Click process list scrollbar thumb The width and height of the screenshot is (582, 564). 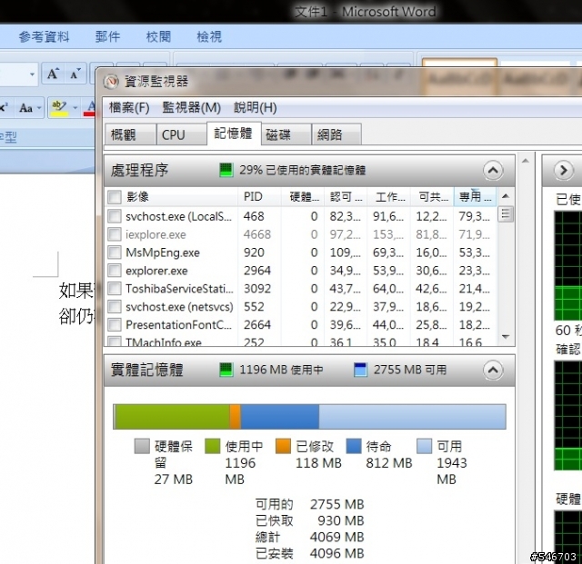point(506,214)
